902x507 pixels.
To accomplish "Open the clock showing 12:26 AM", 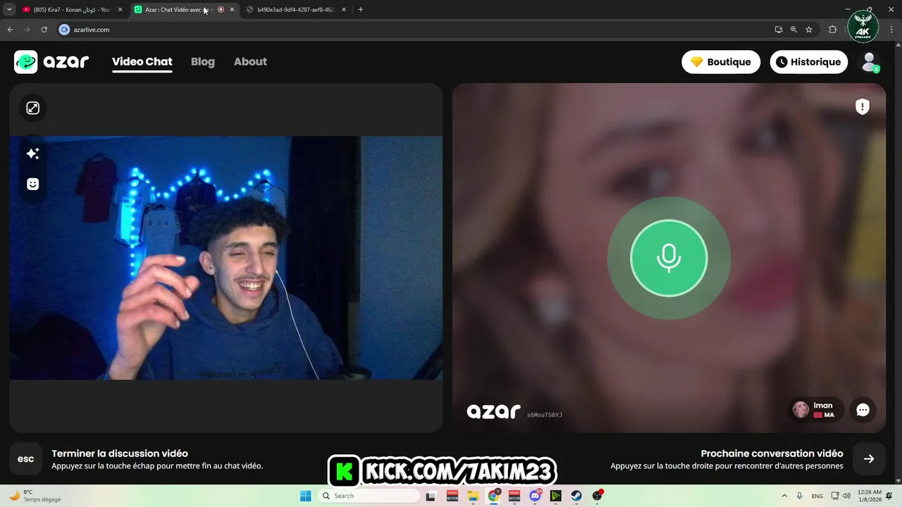I will (x=868, y=496).
